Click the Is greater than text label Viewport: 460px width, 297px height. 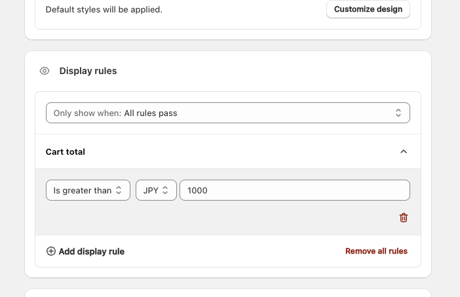tap(82, 190)
